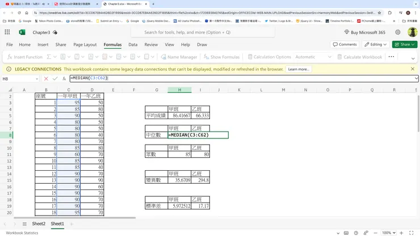
Task: Open the Editing mode dropdown
Action: 376,44
